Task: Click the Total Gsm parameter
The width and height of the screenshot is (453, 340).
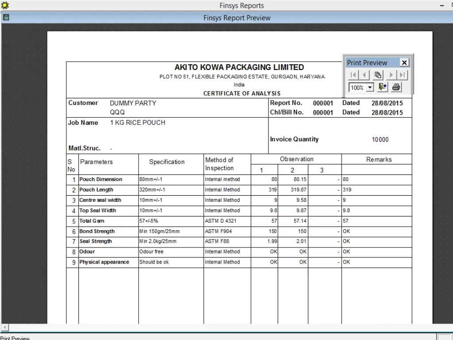Action: coord(92,221)
